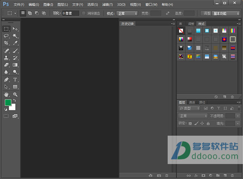Select the Crop tool
243x179 pixels.
(6, 43)
